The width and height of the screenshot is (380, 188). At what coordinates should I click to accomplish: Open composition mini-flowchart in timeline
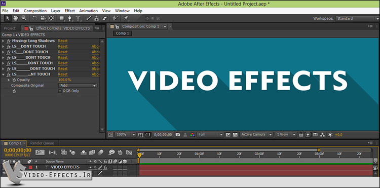point(53,153)
